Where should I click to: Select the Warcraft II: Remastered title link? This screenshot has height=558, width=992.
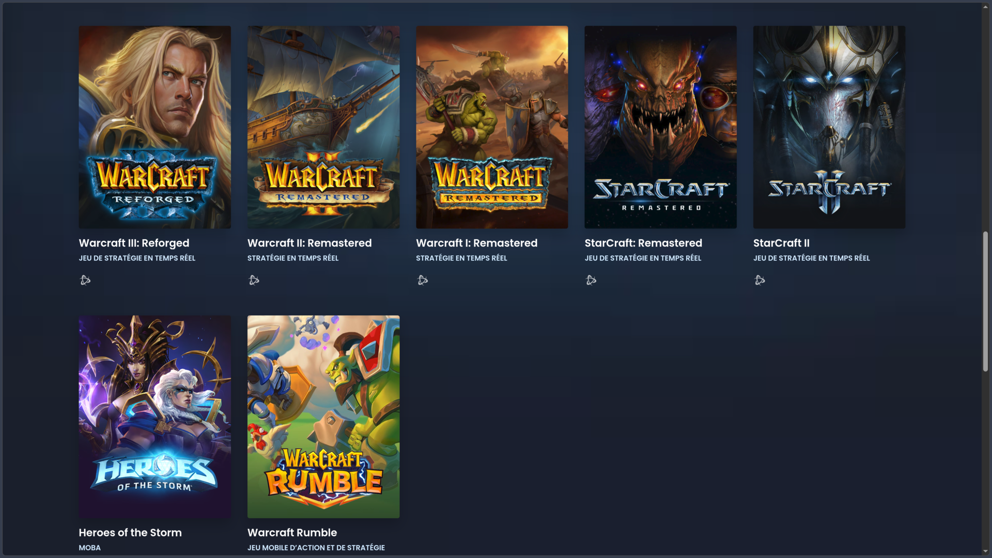tap(309, 243)
